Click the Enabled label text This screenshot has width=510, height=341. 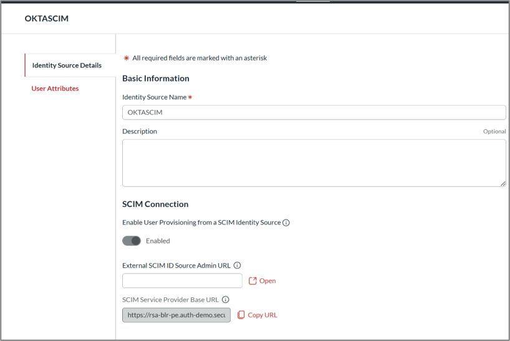tap(158, 241)
